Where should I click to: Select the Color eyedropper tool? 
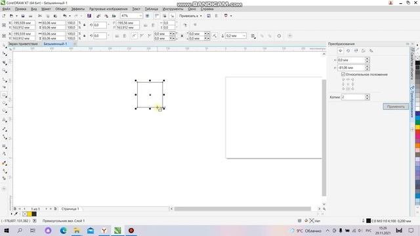coord(5,163)
